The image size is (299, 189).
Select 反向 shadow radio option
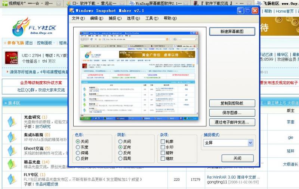(124, 153)
